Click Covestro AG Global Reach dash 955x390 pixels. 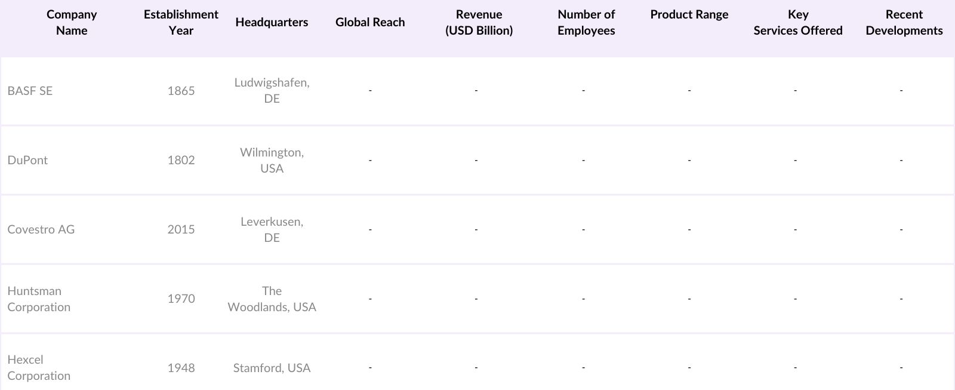point(370,229)
